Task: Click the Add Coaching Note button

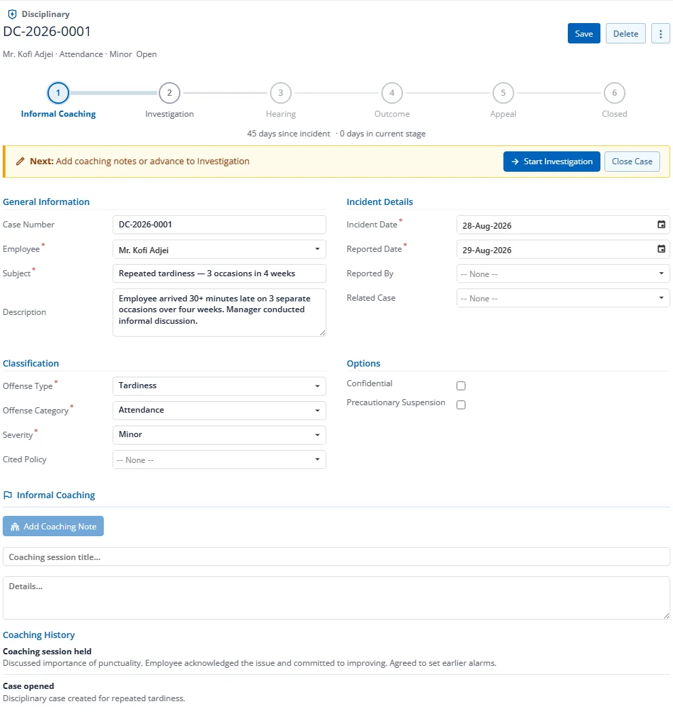Action: pos(53,526)
